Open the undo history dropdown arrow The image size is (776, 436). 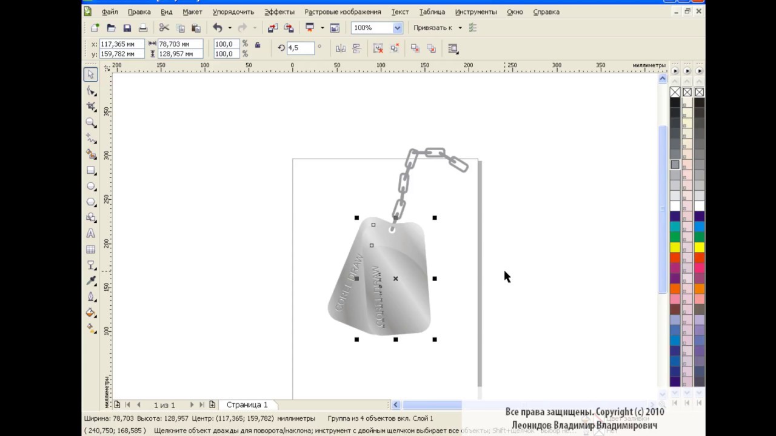coord(230,28)
